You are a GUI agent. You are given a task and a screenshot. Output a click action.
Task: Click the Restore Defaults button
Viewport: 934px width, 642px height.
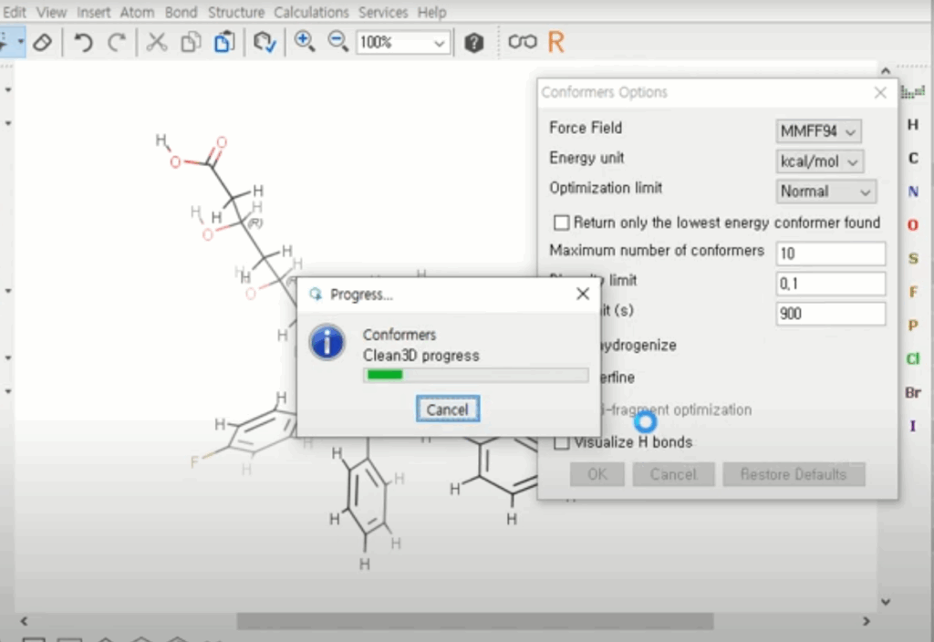[x=794, y=474]
